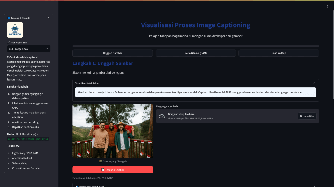Click the icon next to Pilih Model BLIP
Viewport: 334px width, 187px height.
pyautogui.click(x=9, y=43)
